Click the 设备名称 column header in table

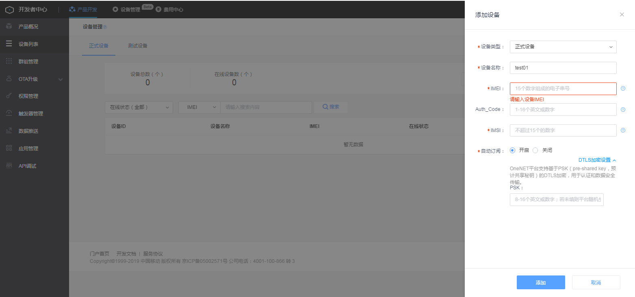(220, 126)
